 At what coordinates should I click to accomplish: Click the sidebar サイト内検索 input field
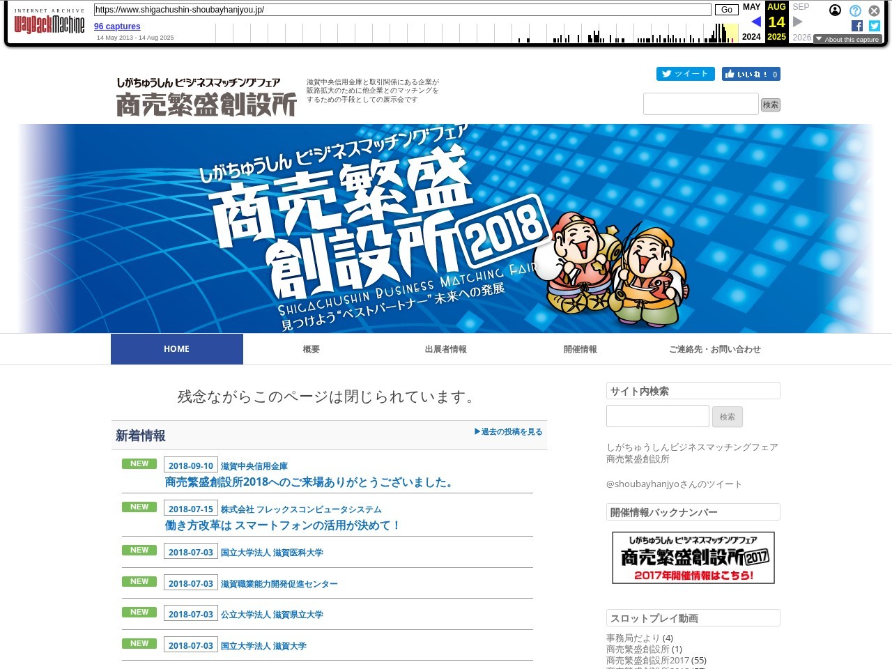click(657, 416)
